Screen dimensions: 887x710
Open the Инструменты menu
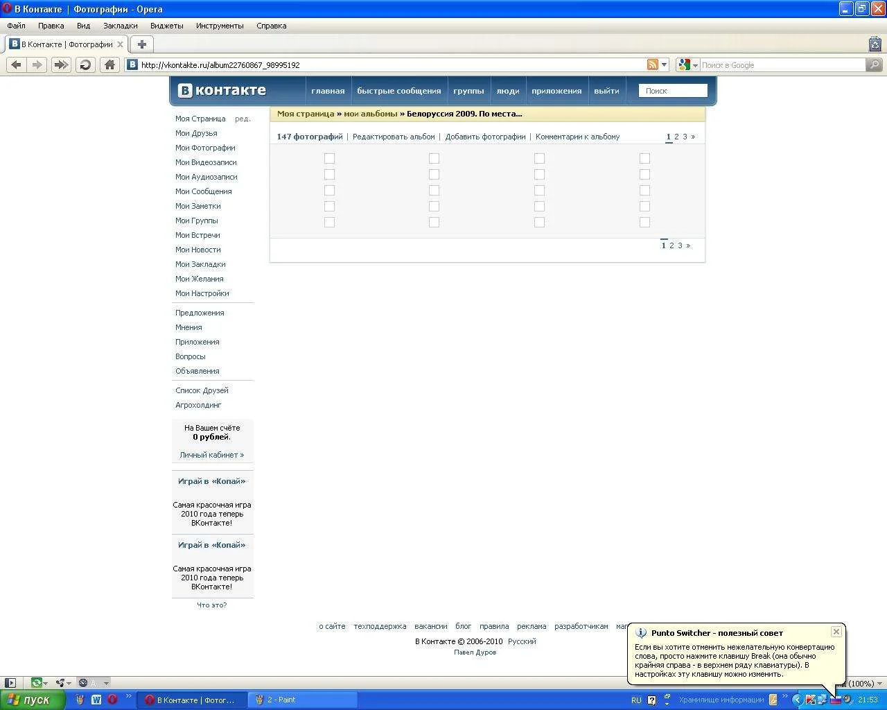(220, 26)
